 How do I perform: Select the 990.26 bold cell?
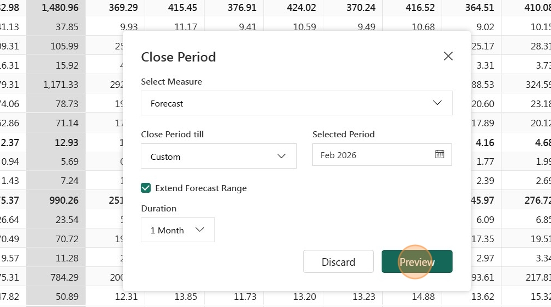[56, 200]
